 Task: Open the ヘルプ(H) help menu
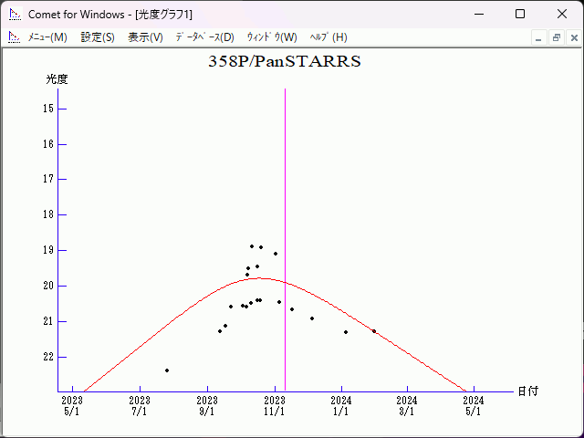click(x=328, y=37)
